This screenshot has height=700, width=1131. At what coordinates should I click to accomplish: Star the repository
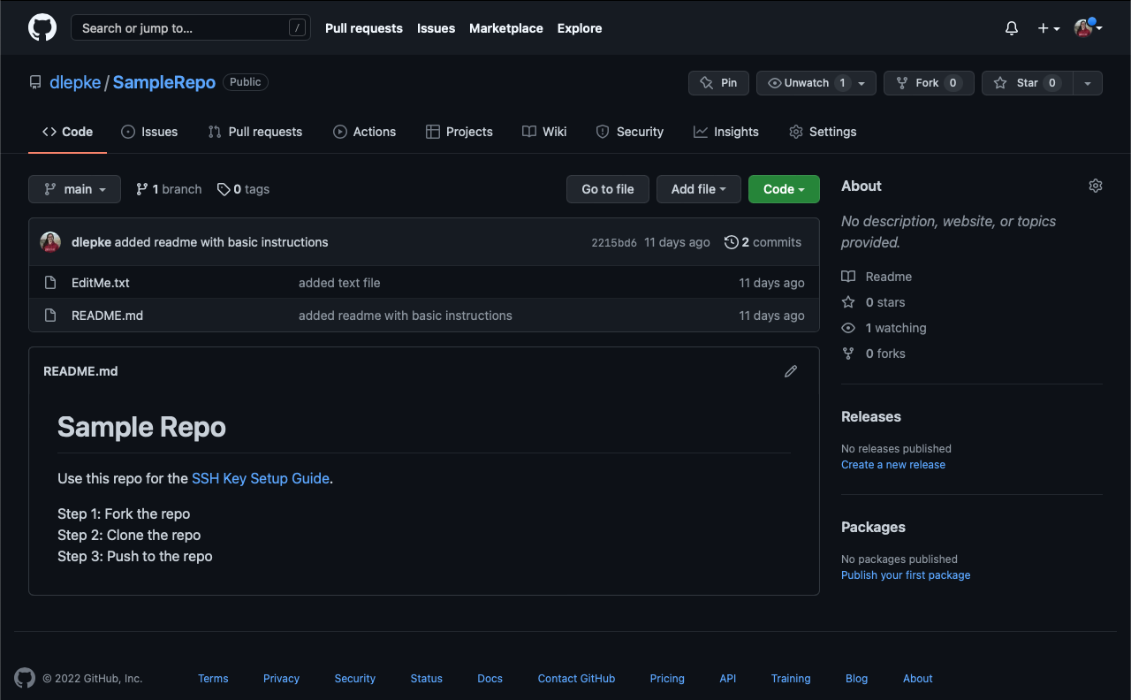(1027, 83)
